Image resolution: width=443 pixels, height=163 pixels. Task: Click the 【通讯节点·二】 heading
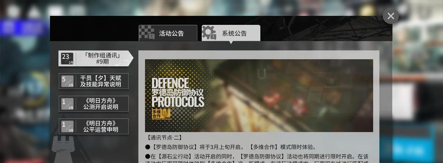pyautogui.click(x=165, y=138)
